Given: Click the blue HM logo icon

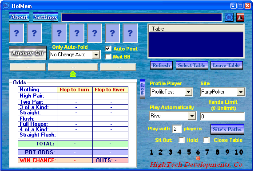Looking at the screenshot, I should point(229,17).
